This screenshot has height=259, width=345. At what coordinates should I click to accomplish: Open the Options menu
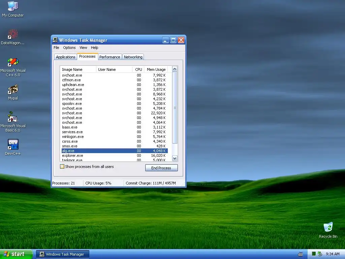69,48
